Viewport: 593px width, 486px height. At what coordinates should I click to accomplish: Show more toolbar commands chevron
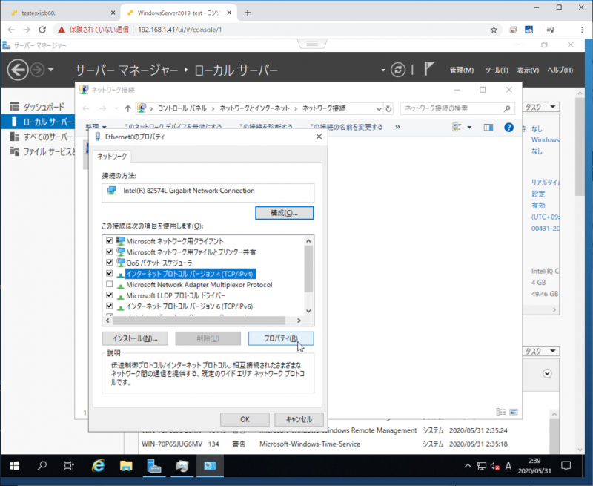point(397,127)
